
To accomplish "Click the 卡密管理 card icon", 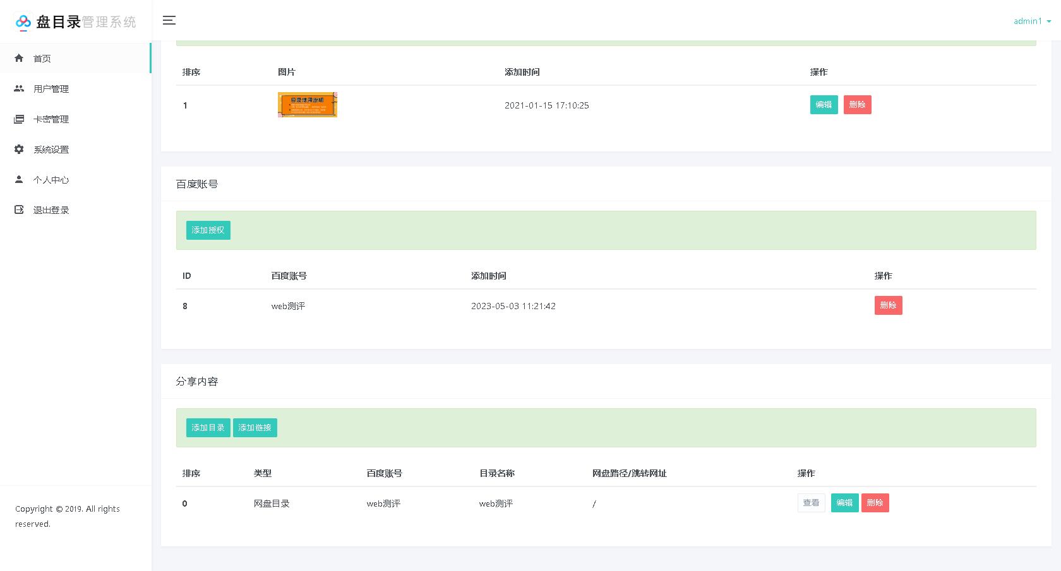I will click(19, 119).
